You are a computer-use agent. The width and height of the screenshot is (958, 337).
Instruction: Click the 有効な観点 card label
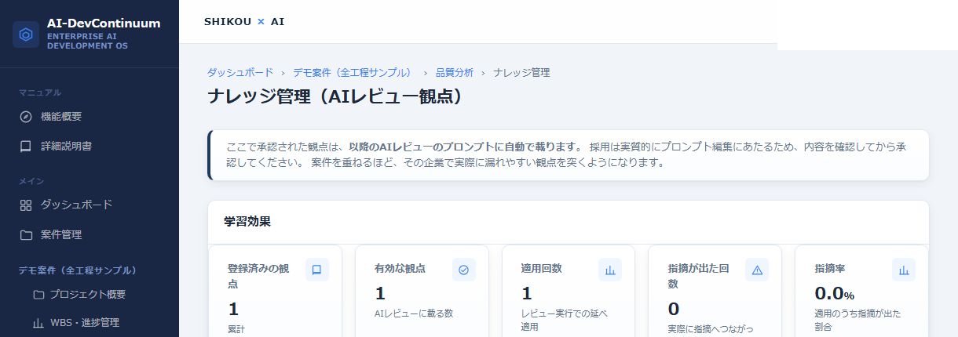(x=400, y=268)
